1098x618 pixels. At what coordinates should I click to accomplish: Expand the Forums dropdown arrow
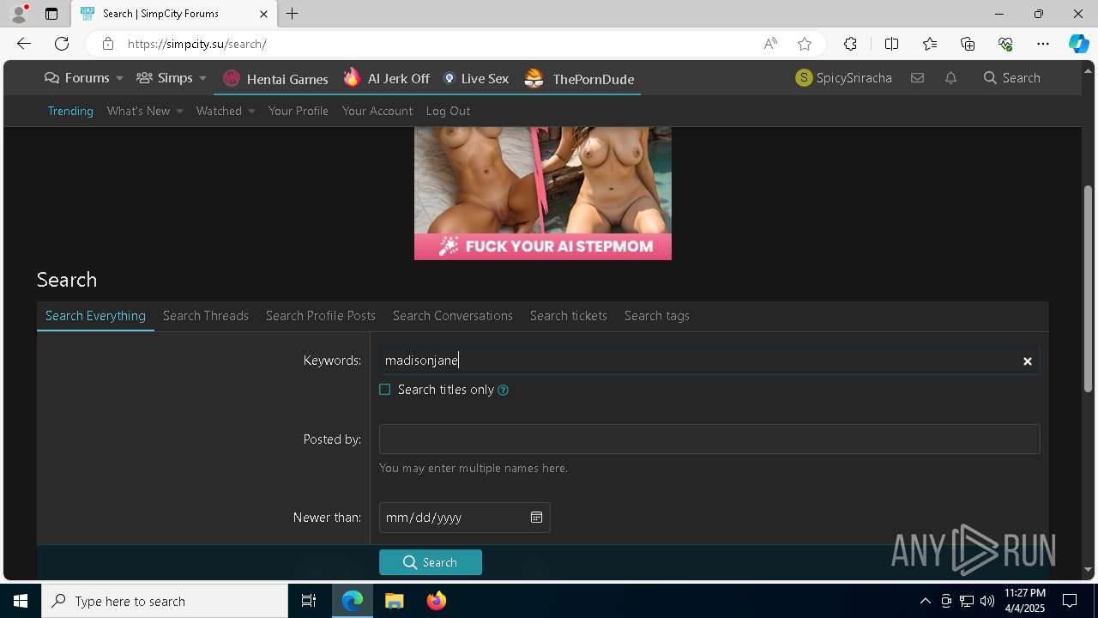[119, 78]
